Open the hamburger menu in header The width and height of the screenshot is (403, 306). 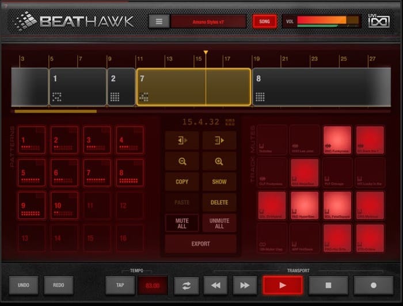(159, 21)
